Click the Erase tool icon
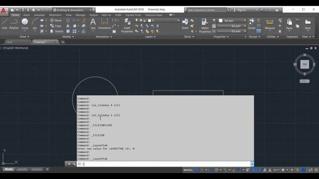This screenshot has width=319, height=179. 84,20
